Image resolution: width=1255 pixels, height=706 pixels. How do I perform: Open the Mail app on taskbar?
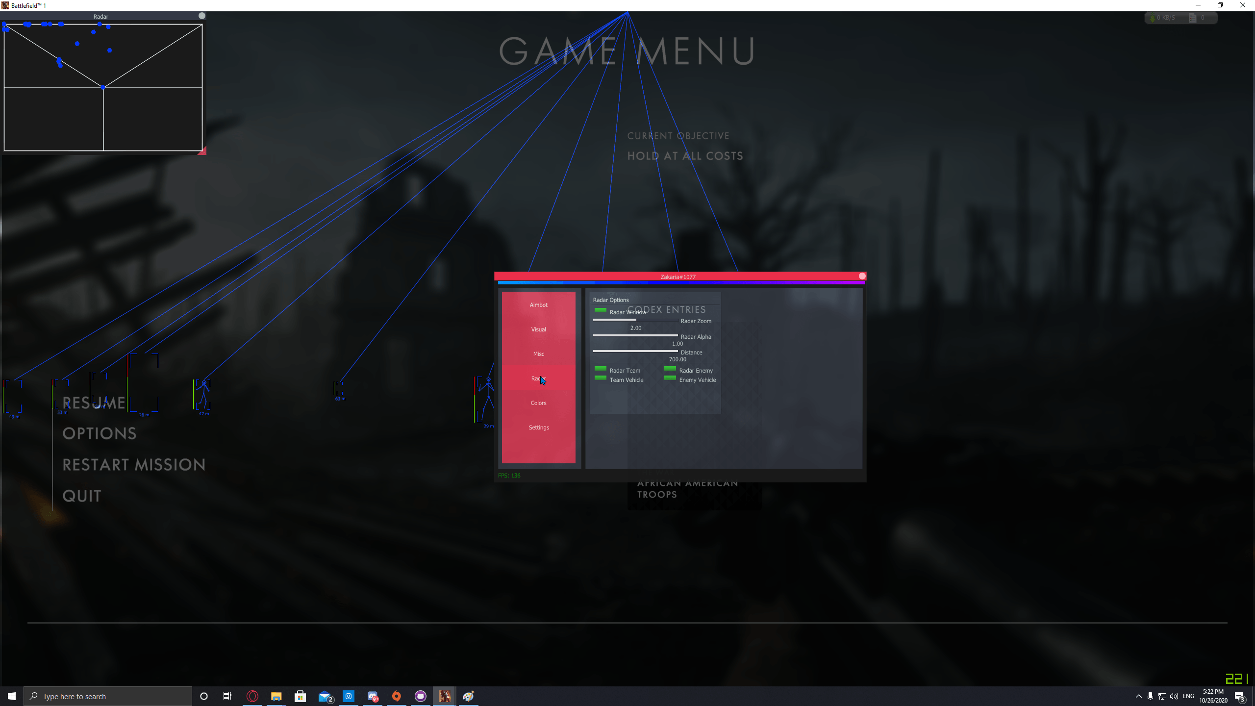click(x=325, y=696)
